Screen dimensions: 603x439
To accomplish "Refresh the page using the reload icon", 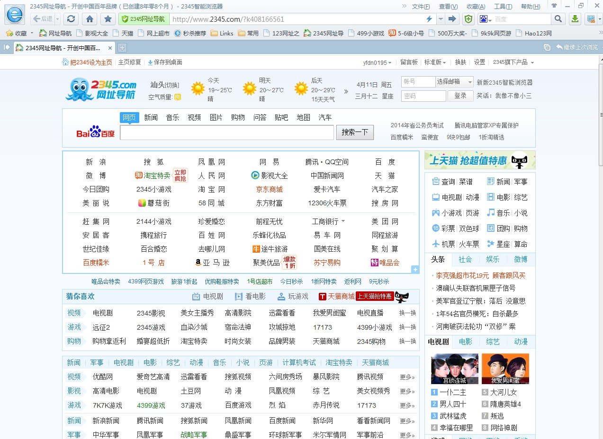I will coord(71,19).
